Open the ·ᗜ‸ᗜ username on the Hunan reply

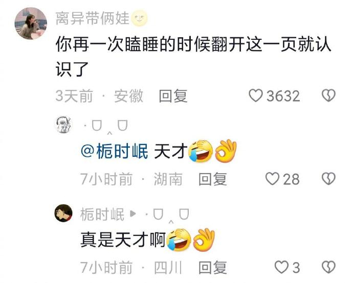(105, 127)
